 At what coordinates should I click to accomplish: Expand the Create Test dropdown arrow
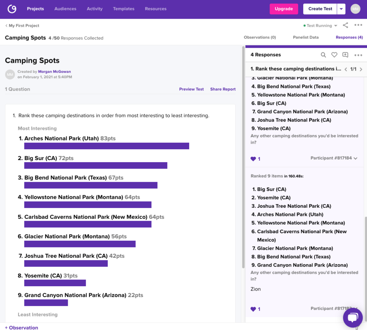(x=341, y=9)
